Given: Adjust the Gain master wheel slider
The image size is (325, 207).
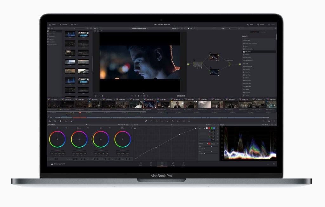Looking at the screenshot, I should tap(101, 151).
